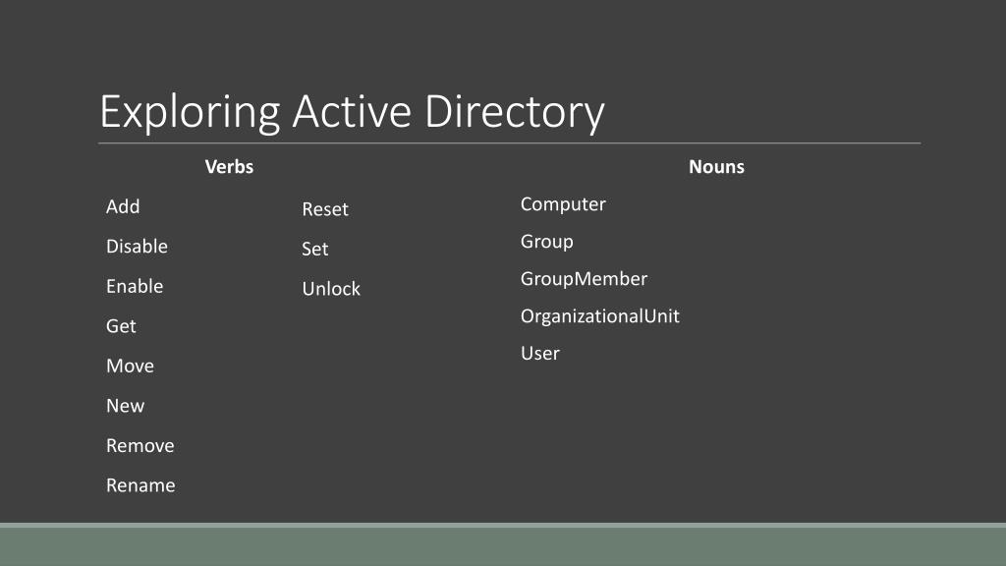This screenshot has width=1006, height=566.
Task: Click the 'Disable' verb
Action: [x=138, y=247]
